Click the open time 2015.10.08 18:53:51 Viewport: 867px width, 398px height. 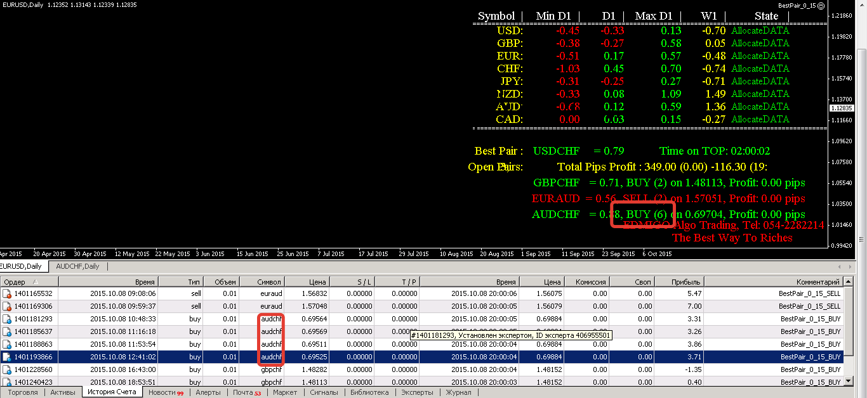click(x=123, y=382)
